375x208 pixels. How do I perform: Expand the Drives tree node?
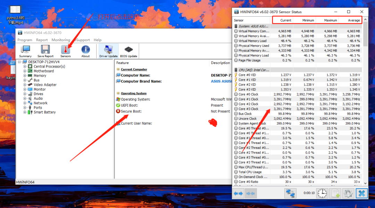point(25,94)
